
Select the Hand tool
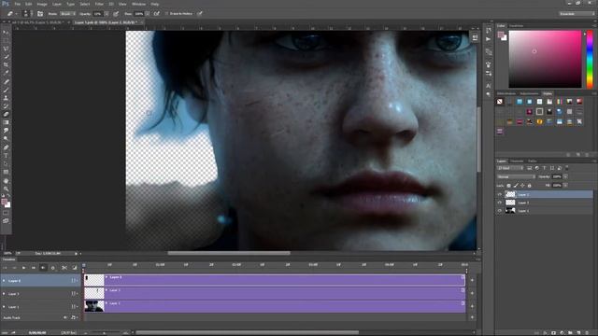coord(6,180)
